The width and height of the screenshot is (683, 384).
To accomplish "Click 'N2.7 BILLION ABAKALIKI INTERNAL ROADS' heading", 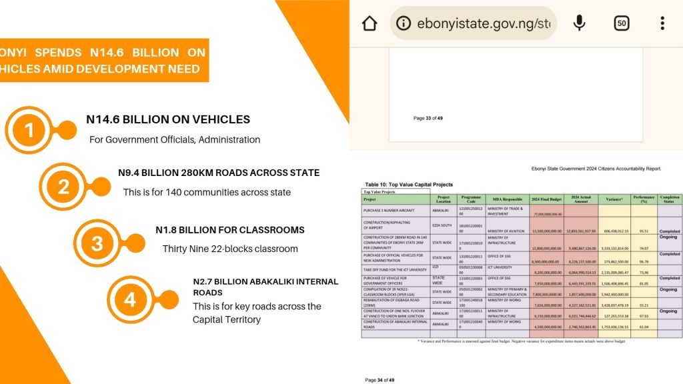I will point(265,287).
